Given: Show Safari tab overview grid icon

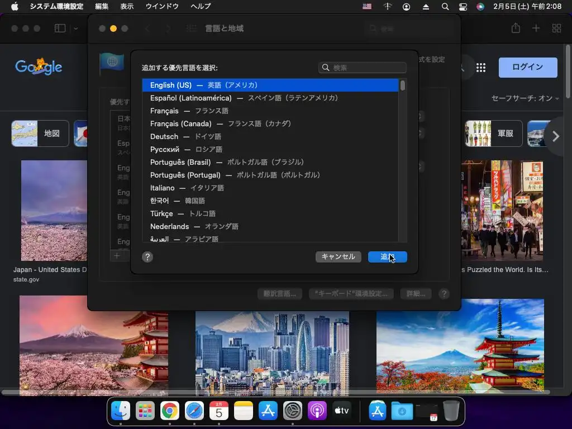Looking at the screenshot, I should (556, 28).
